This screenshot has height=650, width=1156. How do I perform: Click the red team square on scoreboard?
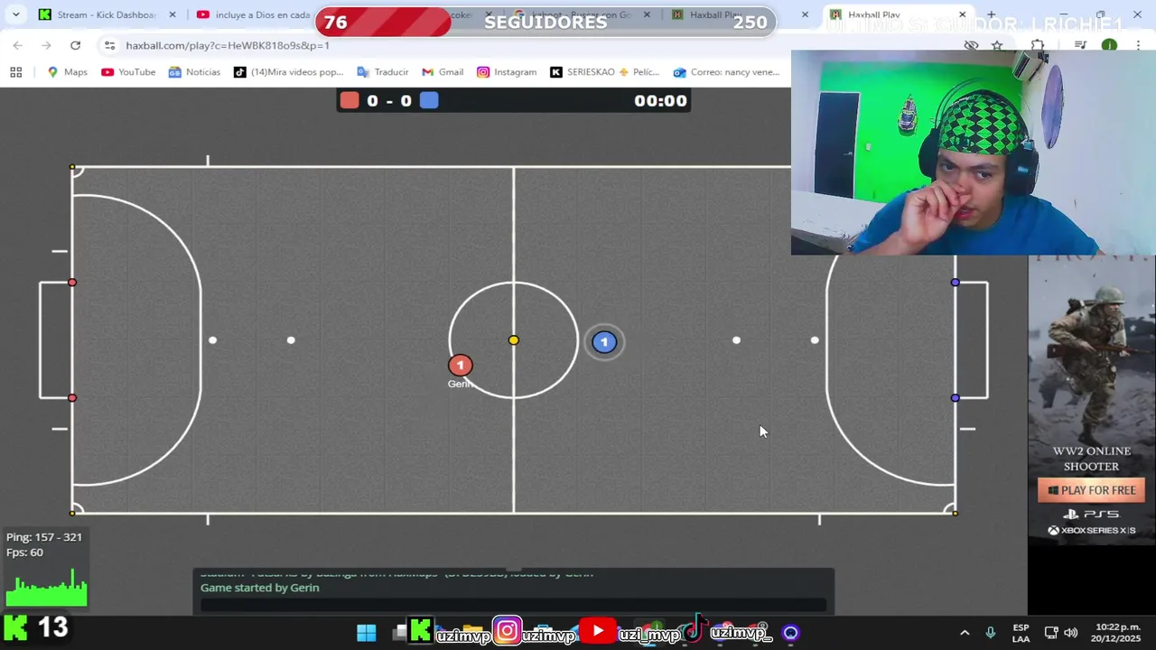[x=350, y=100]
